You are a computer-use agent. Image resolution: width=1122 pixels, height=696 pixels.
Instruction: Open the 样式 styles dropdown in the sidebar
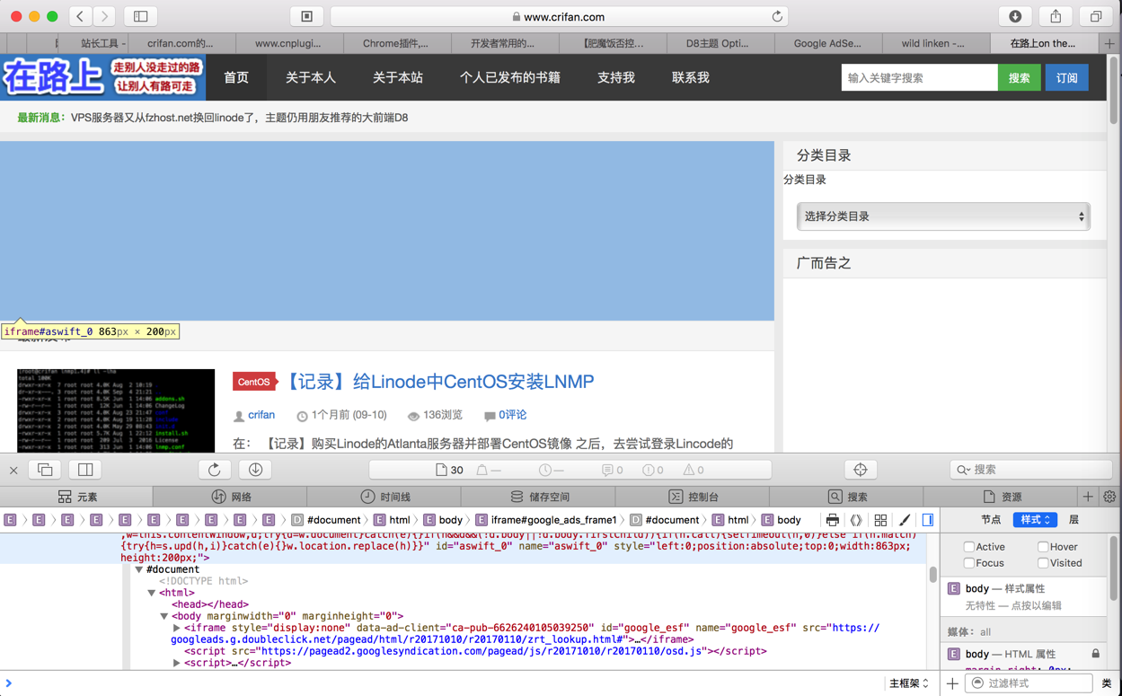point(1034,520)
